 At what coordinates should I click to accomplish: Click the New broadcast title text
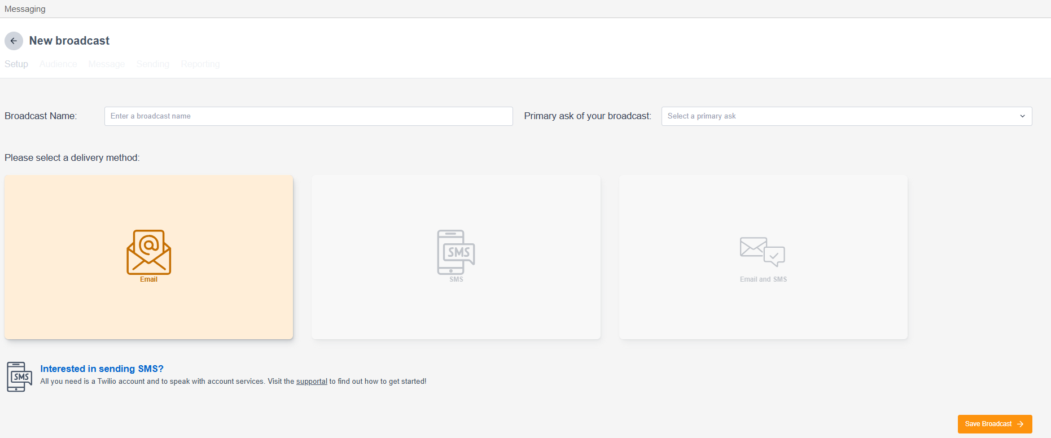pyautogui.click(x=69, y=41)
